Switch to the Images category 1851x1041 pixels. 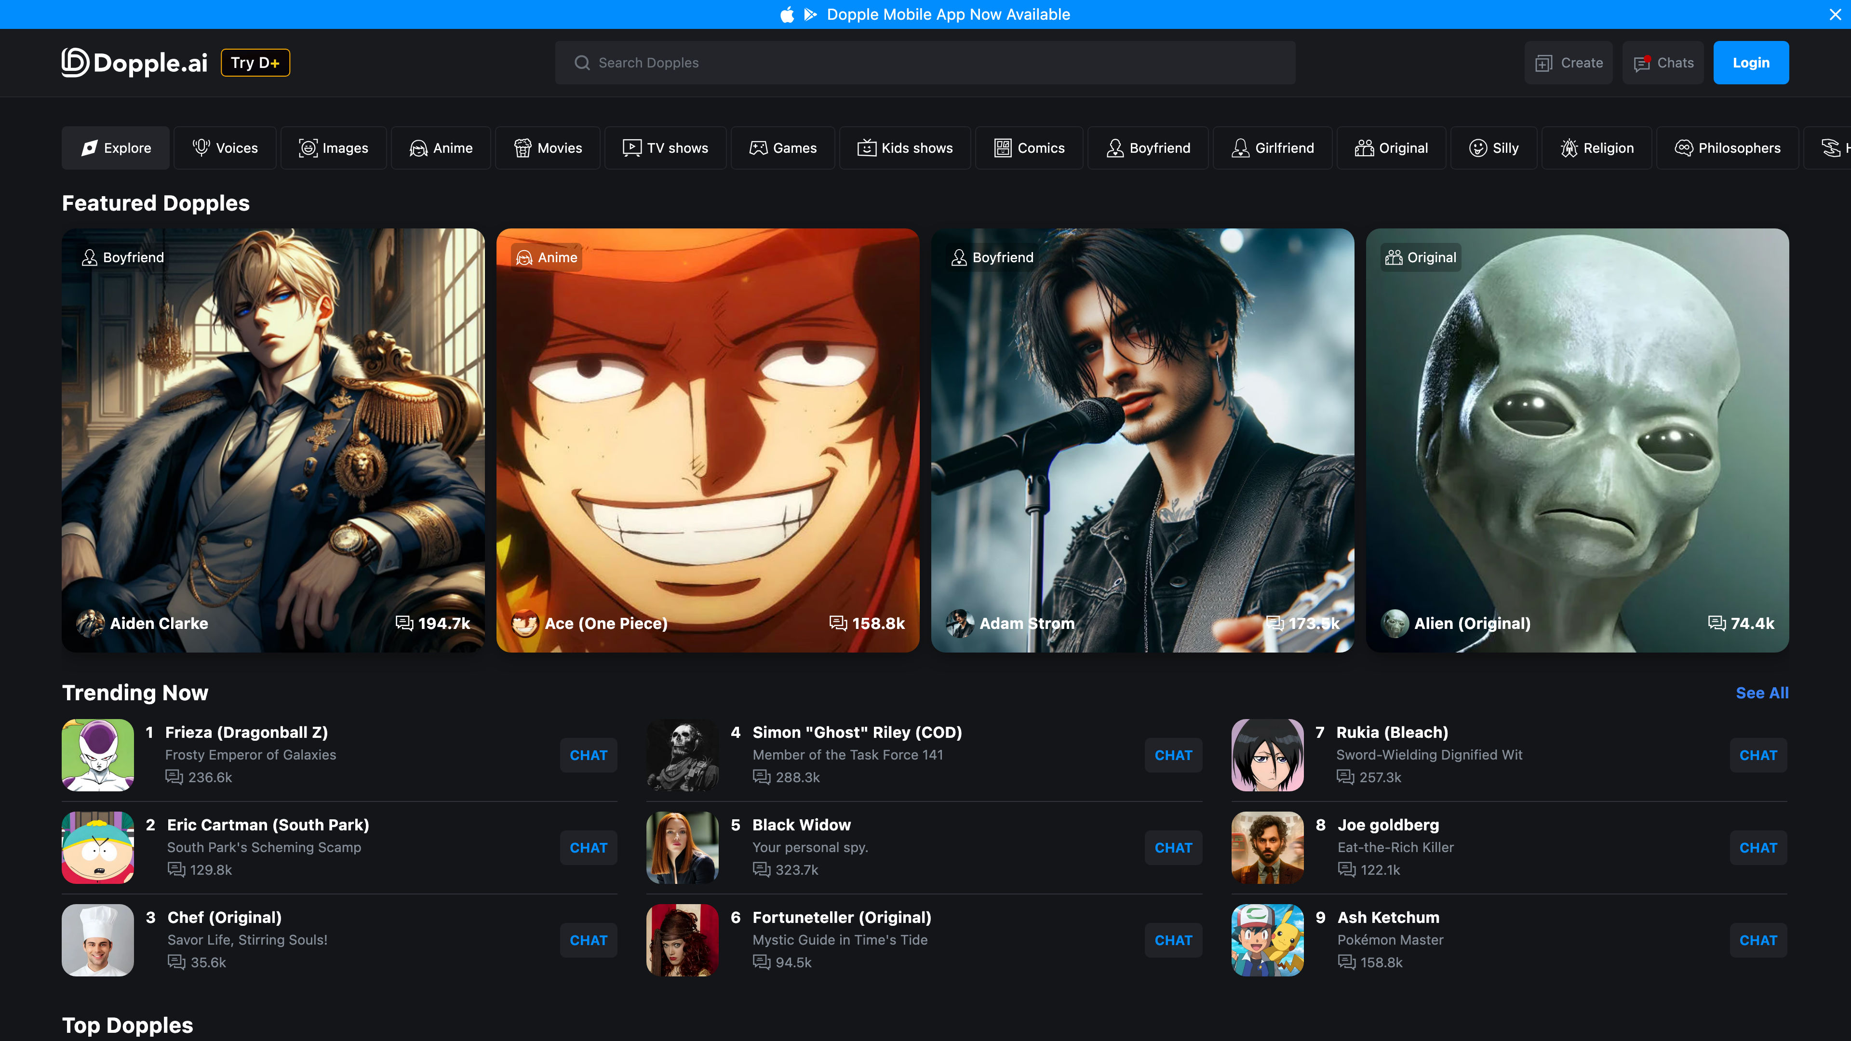pos(334,148)
